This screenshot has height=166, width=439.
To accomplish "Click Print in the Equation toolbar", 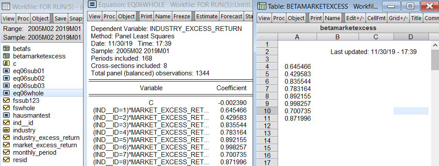I will click(146, 17).
